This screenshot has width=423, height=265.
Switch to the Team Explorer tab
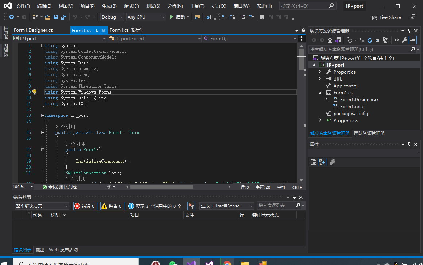tap(369, 134)
